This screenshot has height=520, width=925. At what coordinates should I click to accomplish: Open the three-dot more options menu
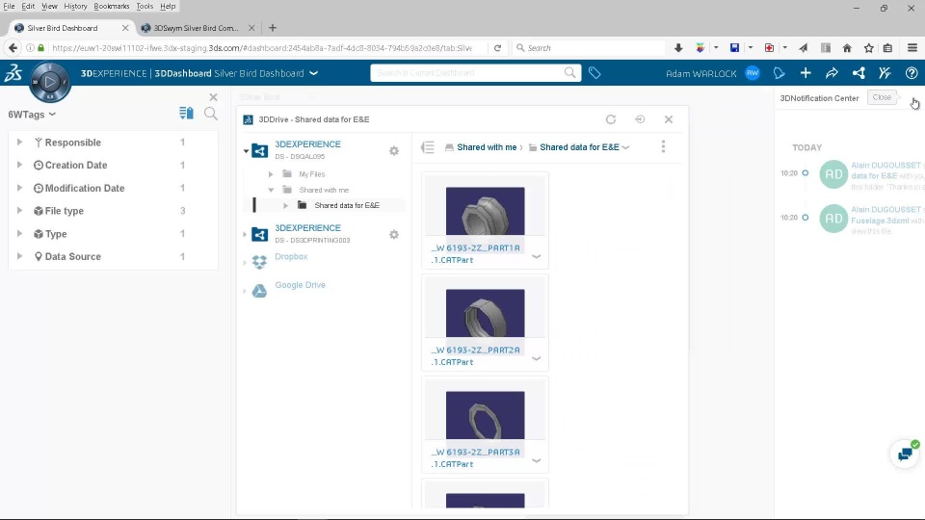663,146
